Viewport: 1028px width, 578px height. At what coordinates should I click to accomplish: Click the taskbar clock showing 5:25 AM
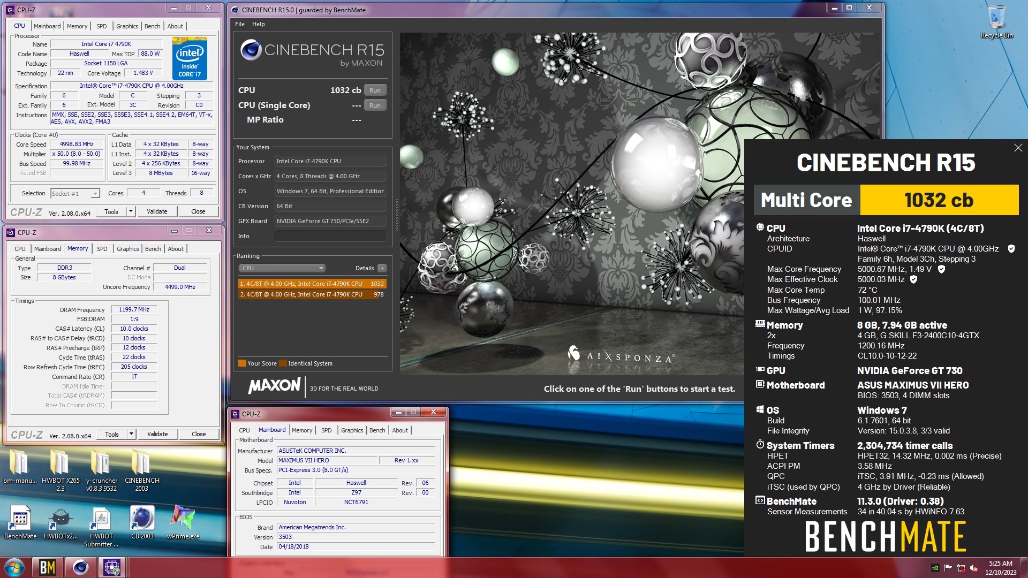(x=1001, y=568)
